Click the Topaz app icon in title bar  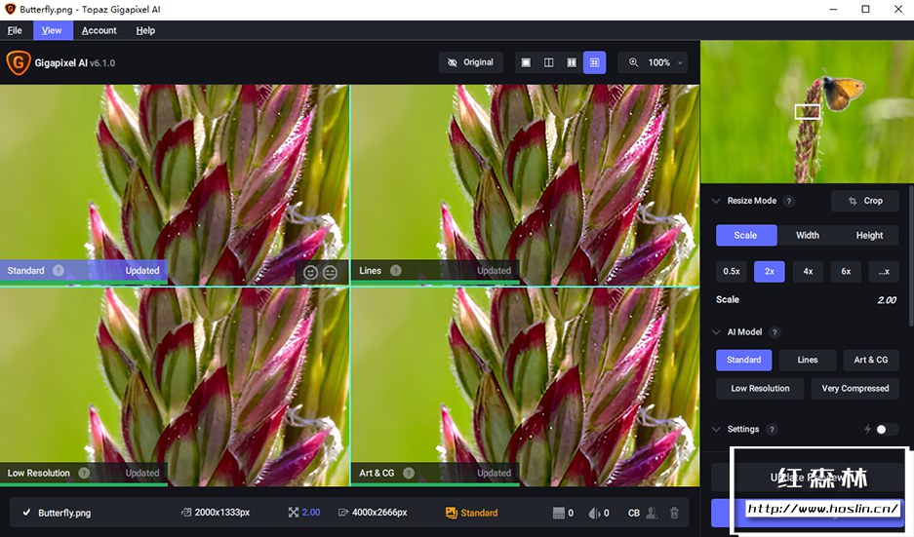pyautogui.click(x=10, y=10)
